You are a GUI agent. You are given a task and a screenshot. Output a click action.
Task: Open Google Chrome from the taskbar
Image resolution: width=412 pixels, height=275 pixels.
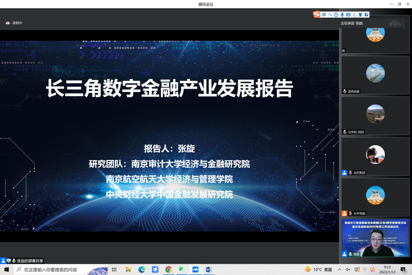pyautogui.click(x=169, y=270)
